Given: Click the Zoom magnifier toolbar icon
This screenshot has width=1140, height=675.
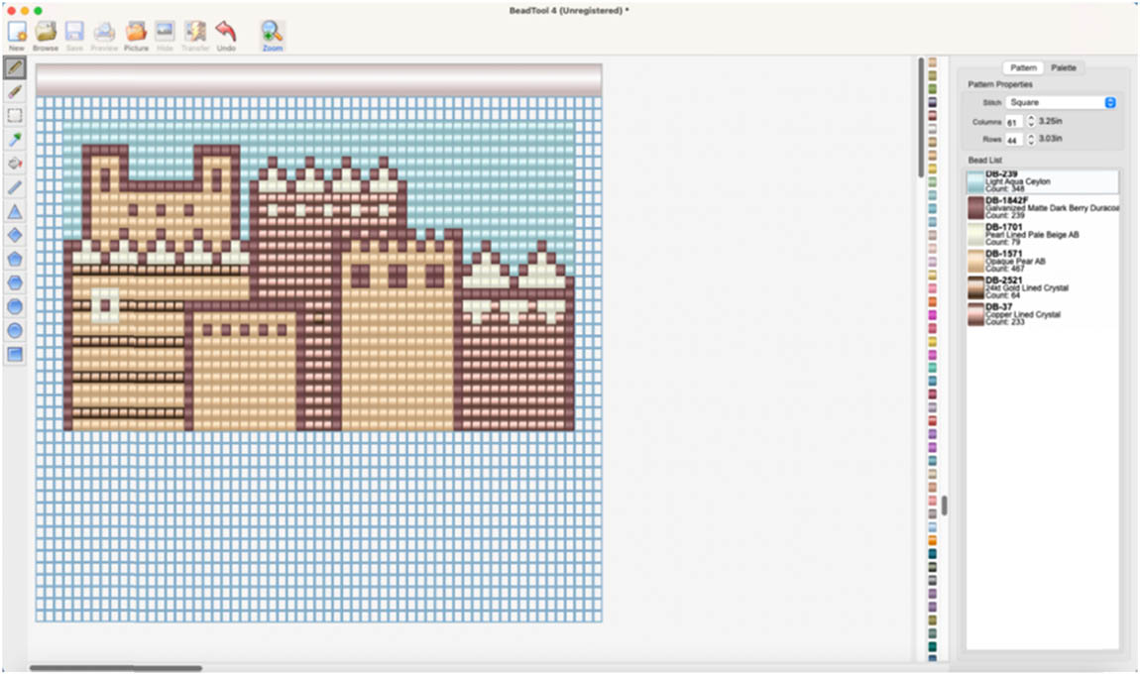Looking at the screenshot, I should point(272,35).
